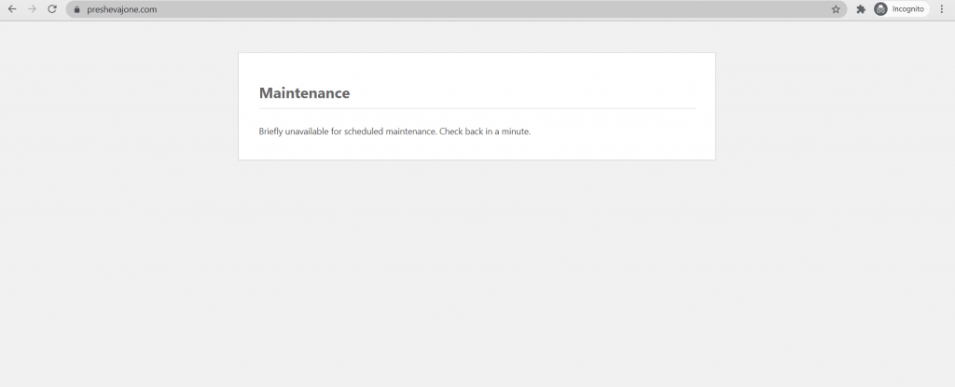
Task: Open the Chrome three-dot menu
Action: [941, 9]
